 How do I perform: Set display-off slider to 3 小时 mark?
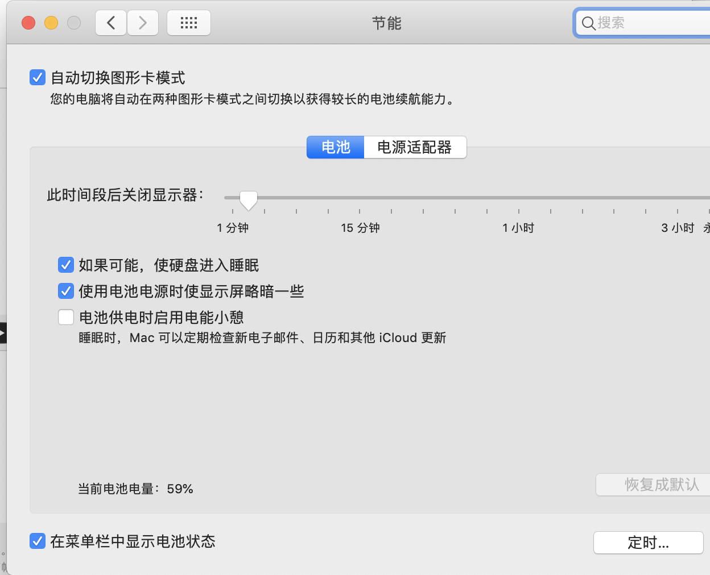click(x=678, y=198)
